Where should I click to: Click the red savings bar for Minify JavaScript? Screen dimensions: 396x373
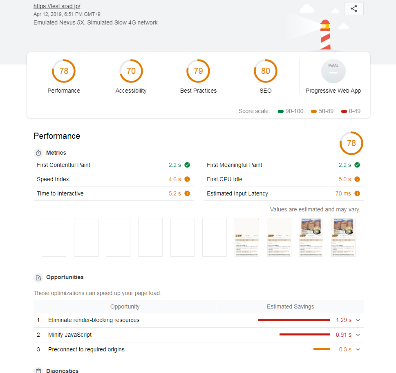pos(304,335)
